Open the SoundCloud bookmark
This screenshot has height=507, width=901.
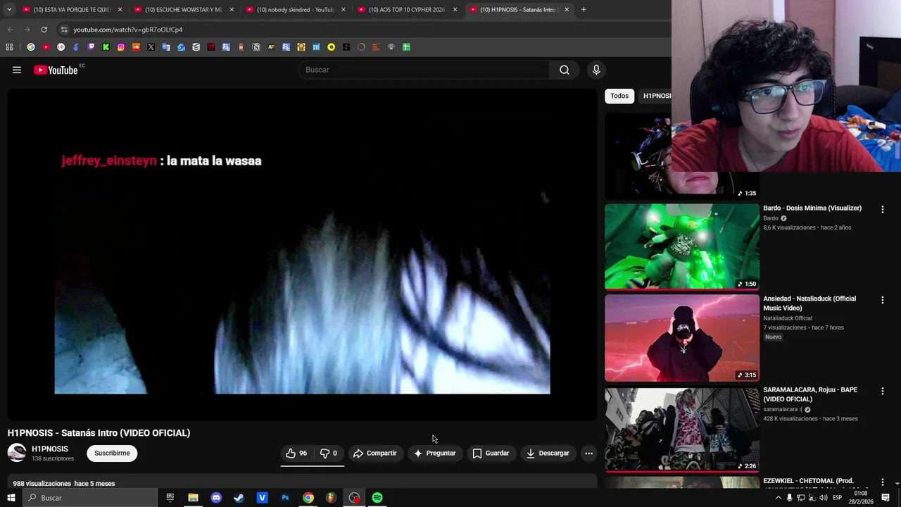pyautogui.click(x=136, y=47)
